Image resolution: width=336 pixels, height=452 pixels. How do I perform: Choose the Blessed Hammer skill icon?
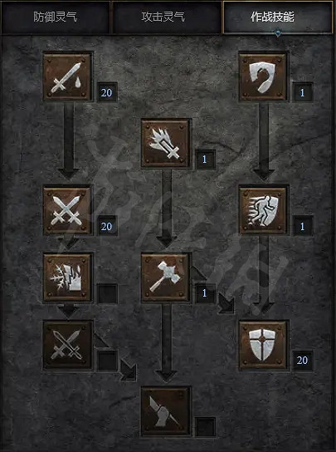tap(166, 278)
